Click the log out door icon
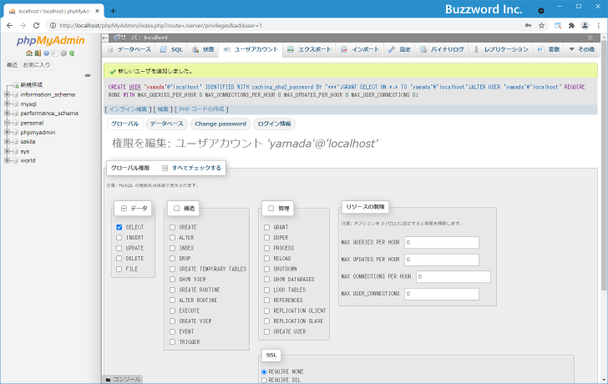Viewport: 608px width, 384px height. (x=38, y=53)
